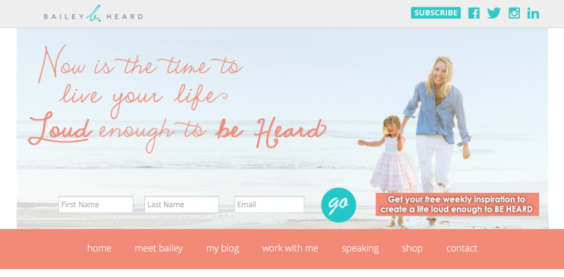Focus the First Name field

(x=96, y=204)
